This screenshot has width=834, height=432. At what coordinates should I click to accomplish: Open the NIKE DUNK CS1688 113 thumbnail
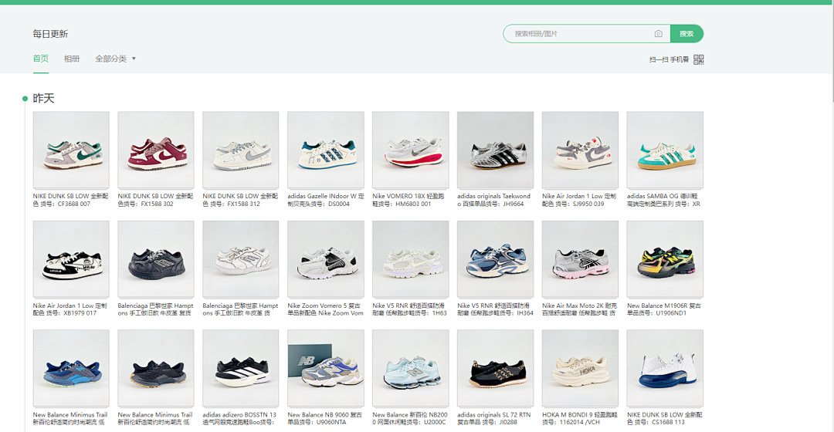(x=665, y=368)
